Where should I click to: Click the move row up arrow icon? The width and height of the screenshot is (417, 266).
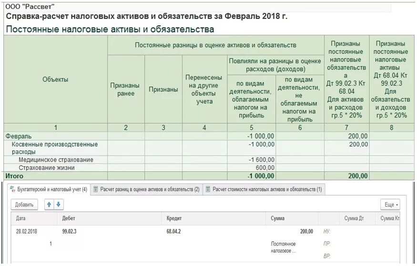tap(49, 205)
